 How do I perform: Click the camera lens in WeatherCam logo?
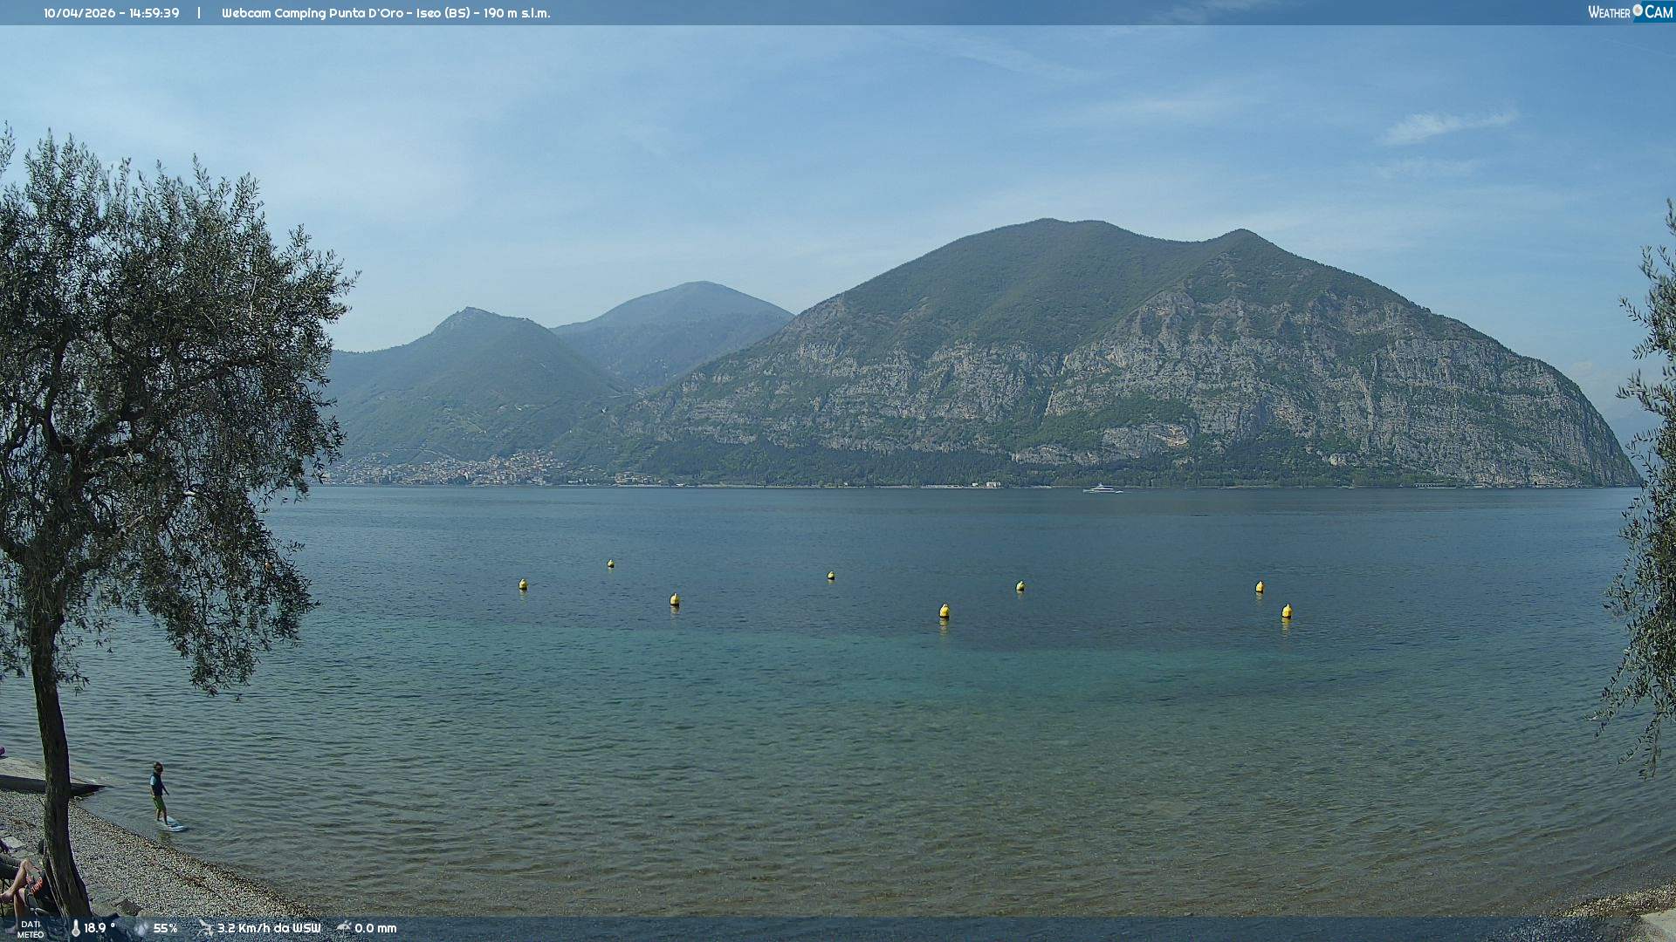(1638, 10)
